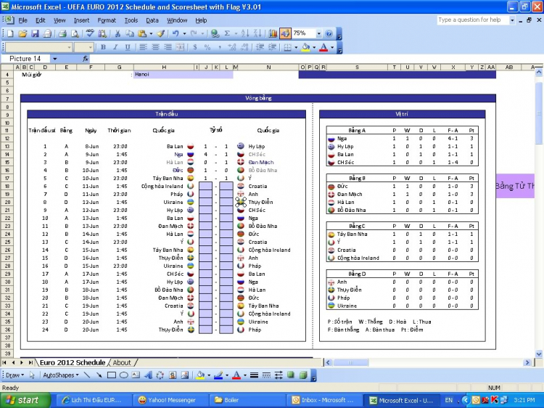Viewport: 544px width, 408px height.
Task: Toggle Align Right formatting
Action: click(x=168, y=47)
